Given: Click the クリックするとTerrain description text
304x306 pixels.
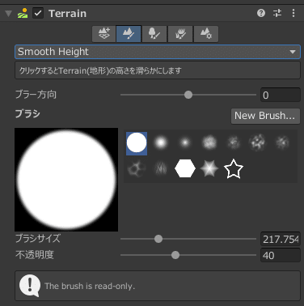Looking at the screenshot, I should 100,70.
